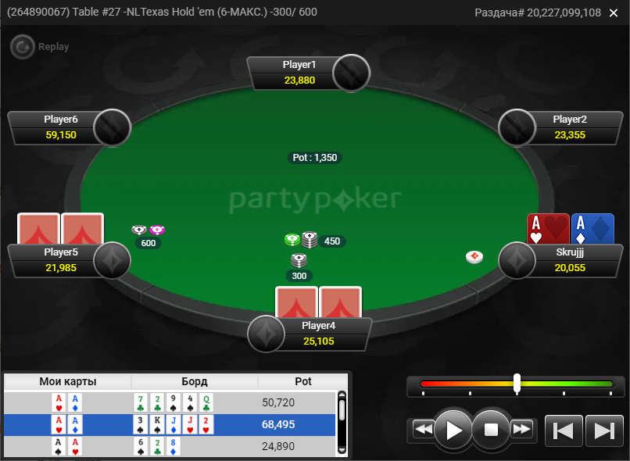The height and width of the screenshot is (461, 630).
Task: Click the replay speed slider handle
Action: click(517, 383)
